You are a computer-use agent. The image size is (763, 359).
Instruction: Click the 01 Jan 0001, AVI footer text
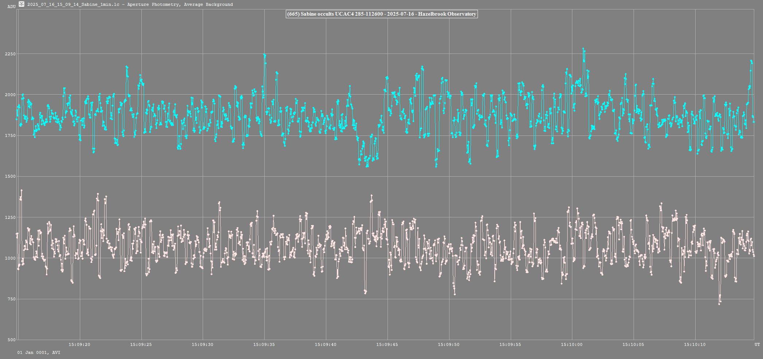(39, 352)
